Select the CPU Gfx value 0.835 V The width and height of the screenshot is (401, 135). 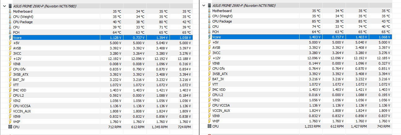click(115, 69)
